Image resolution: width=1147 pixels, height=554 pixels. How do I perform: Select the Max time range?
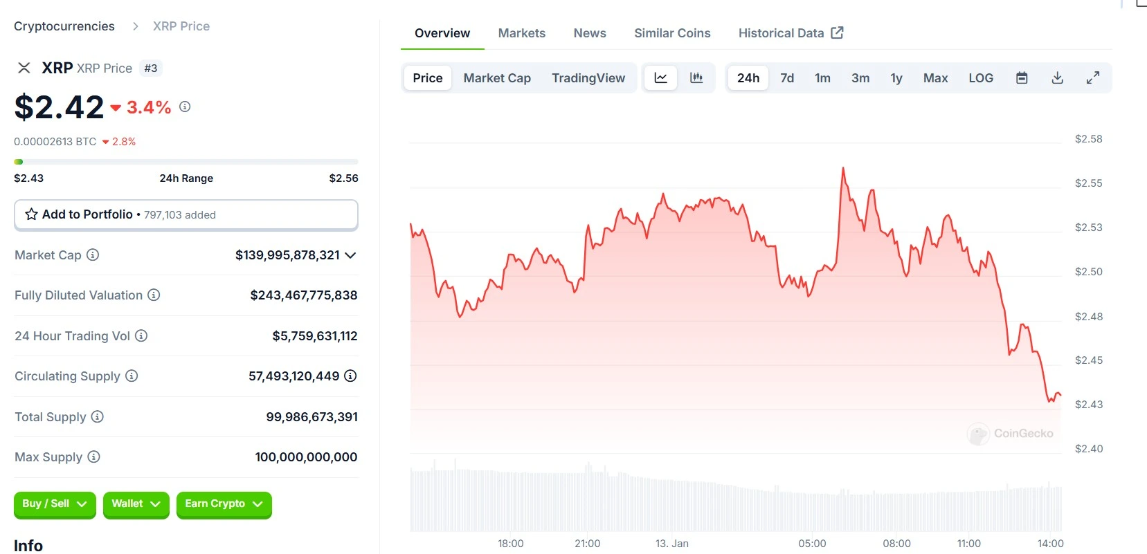click(935, 78)
